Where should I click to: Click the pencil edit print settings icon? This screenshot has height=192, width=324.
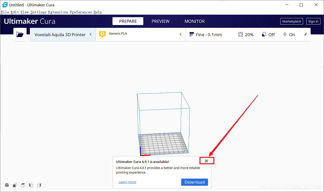pos(306,34)
